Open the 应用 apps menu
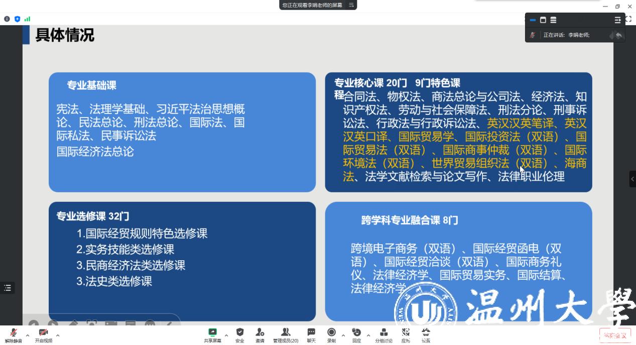The image size is (636, 345). coord(406,334)
